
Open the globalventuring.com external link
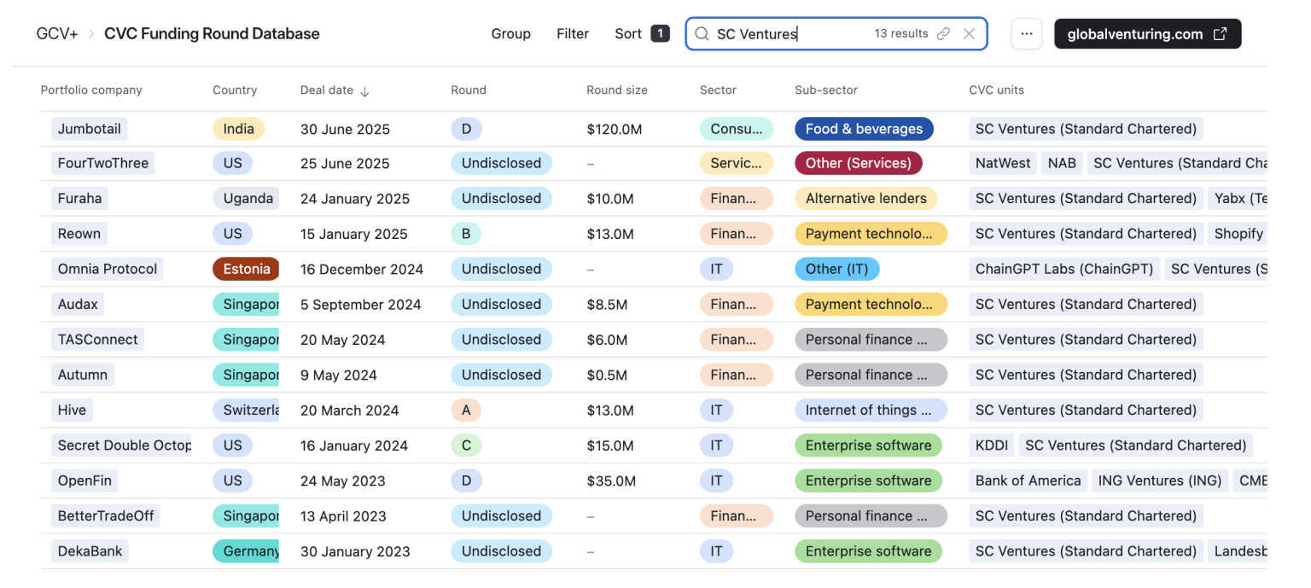click(1147, 34)
